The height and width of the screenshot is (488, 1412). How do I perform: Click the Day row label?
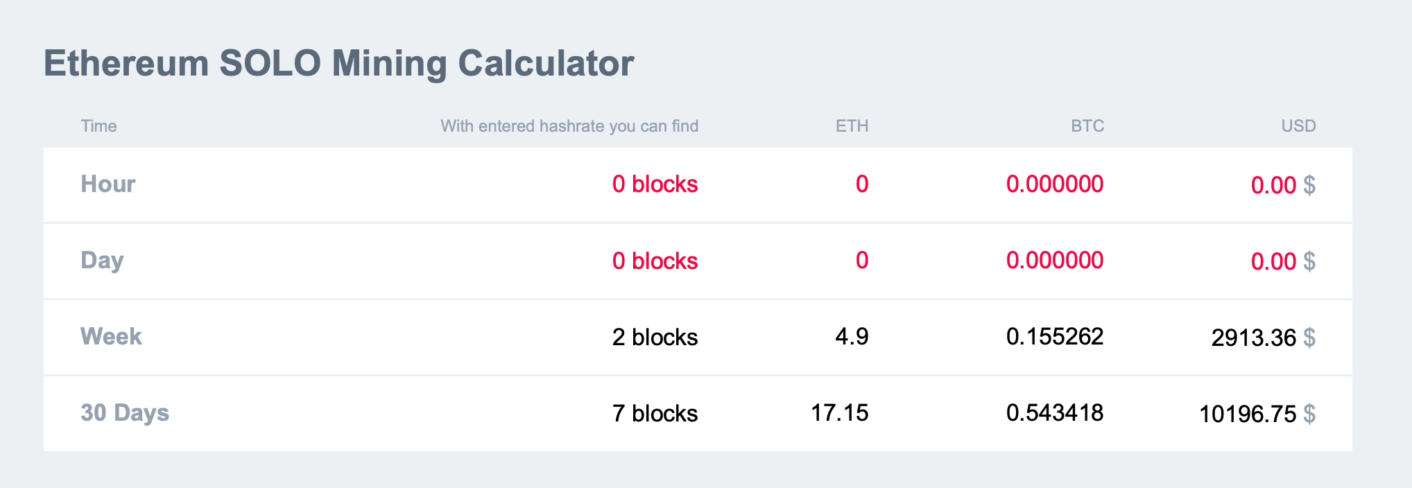[102, 261]
